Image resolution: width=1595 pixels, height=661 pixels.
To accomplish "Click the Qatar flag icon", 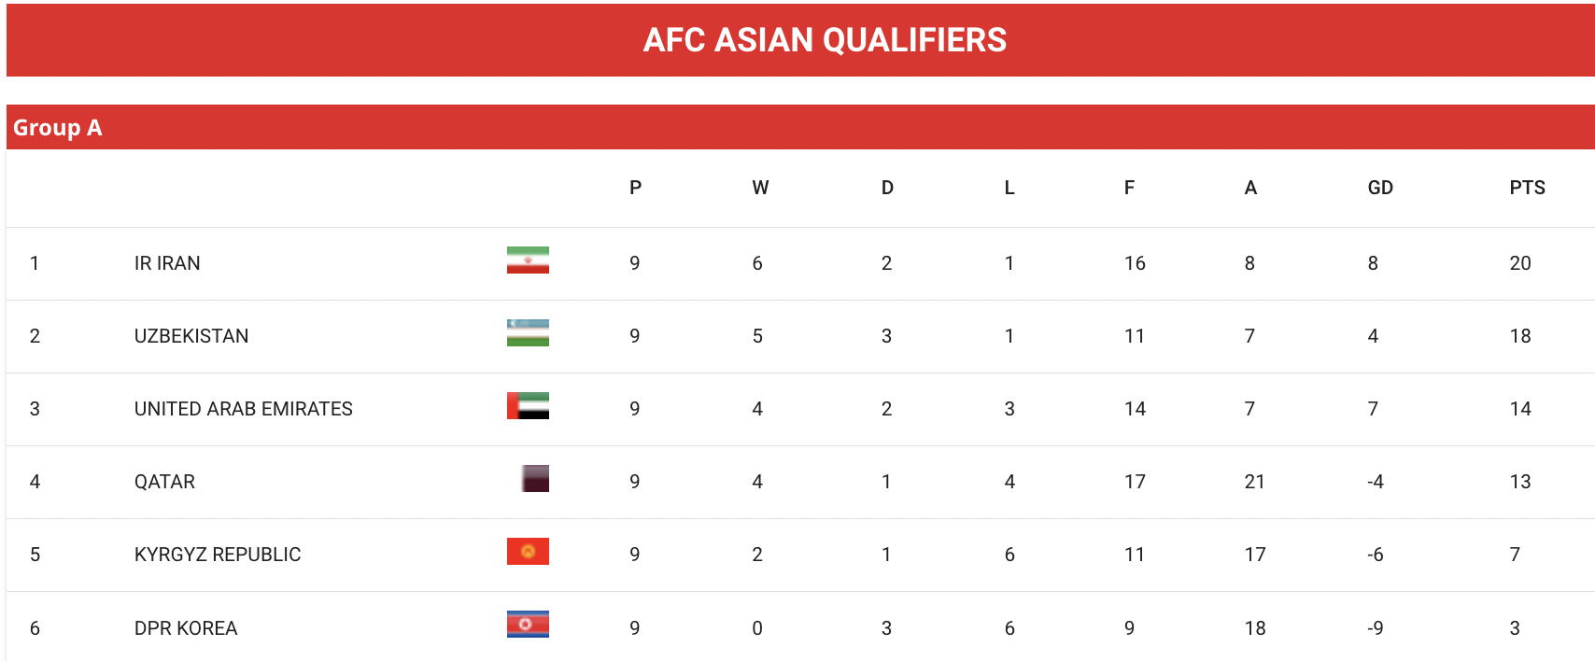I will (535, 478).
